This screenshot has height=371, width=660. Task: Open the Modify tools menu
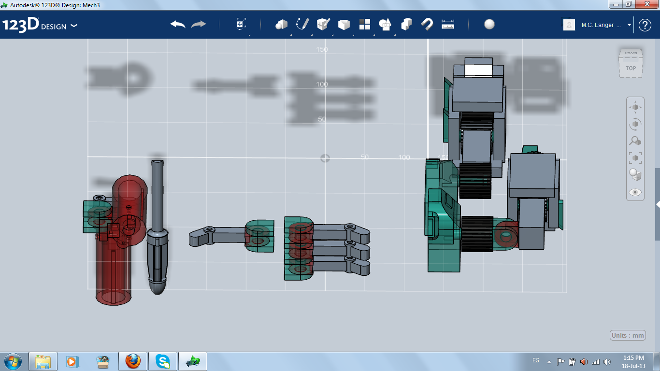pyautogui.click(x=344, y=24)
